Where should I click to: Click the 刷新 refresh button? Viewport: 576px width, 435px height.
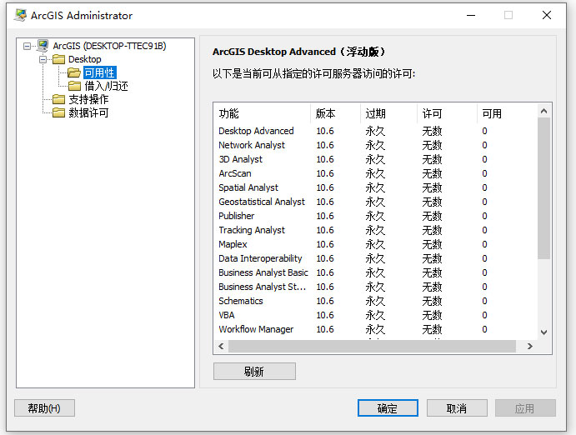pyautogui.click(x=254, y=372)
